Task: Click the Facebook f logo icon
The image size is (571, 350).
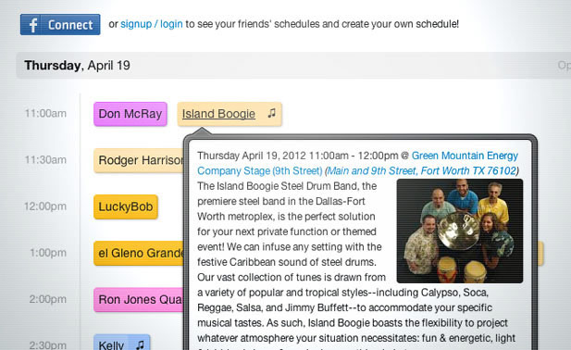Action: click(32, 25)
